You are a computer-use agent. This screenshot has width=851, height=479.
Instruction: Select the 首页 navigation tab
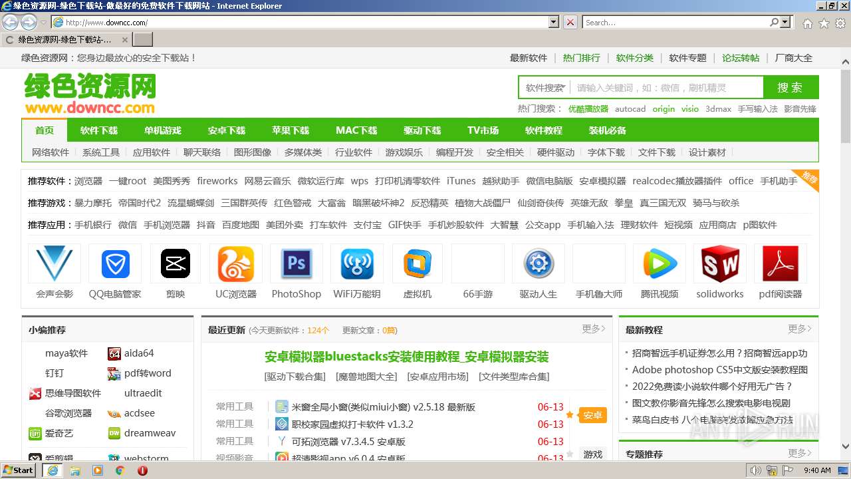45,130
